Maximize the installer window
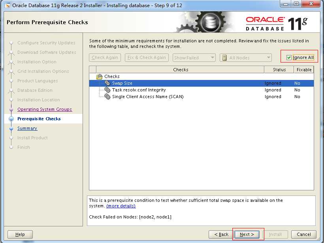The height and width of the screenshot is (243, 324). coord(296,4)
